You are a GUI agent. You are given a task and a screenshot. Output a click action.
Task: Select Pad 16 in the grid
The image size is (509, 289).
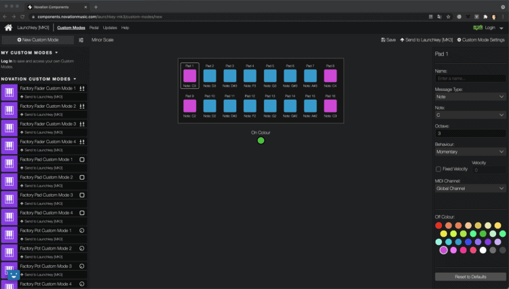pyautogui.click(x=330, y=106)
